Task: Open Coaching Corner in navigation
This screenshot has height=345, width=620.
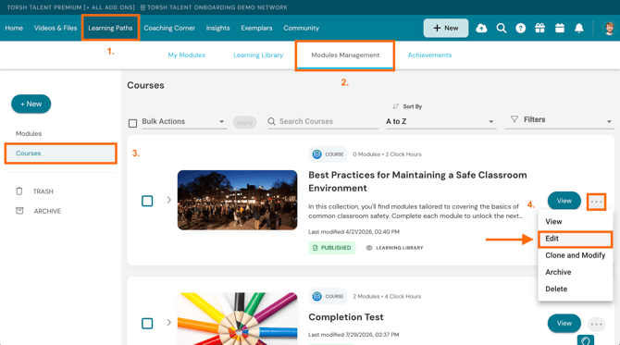Action: (x=169, y=28)
